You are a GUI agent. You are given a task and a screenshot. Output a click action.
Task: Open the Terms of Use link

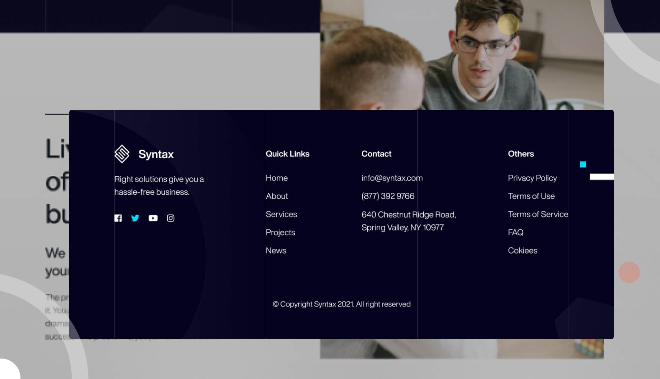(531, 196)
